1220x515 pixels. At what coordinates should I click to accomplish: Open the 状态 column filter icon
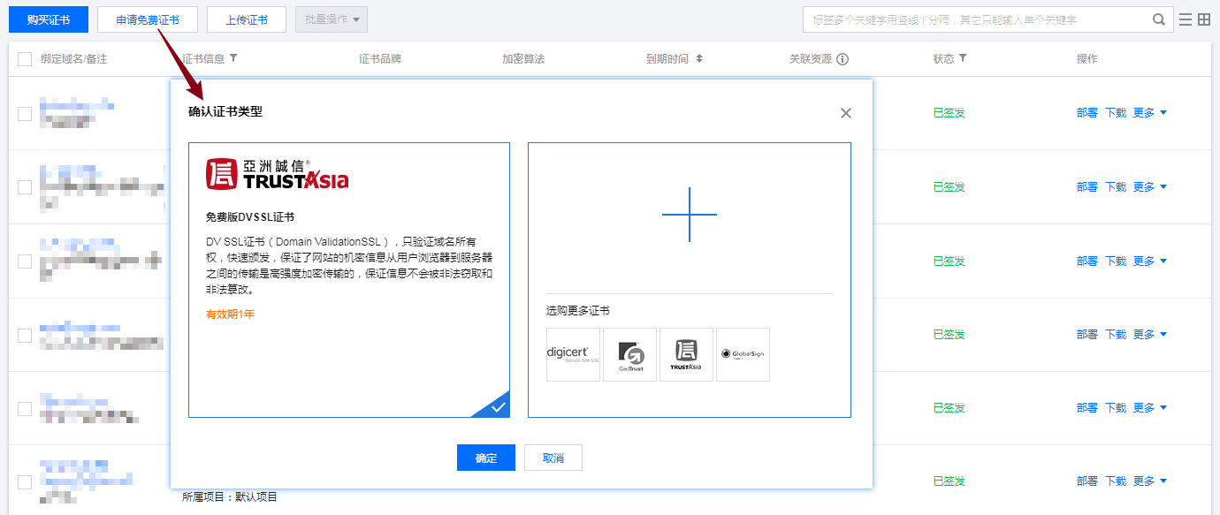click(963, 58)
